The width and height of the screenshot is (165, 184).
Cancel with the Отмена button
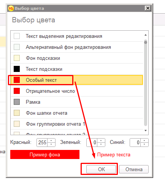[134, 169]
